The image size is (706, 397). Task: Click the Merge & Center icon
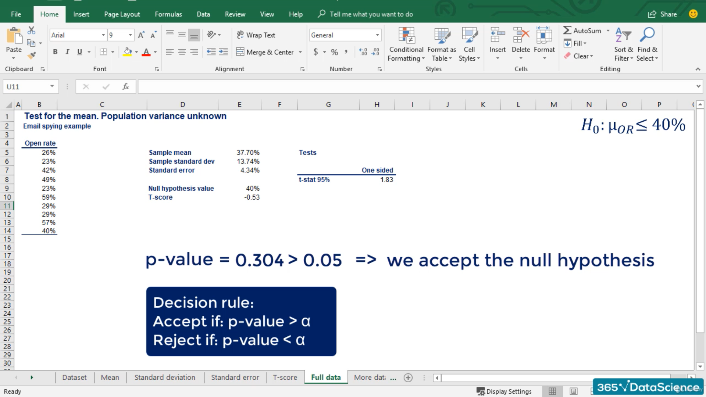click(240, 52)
